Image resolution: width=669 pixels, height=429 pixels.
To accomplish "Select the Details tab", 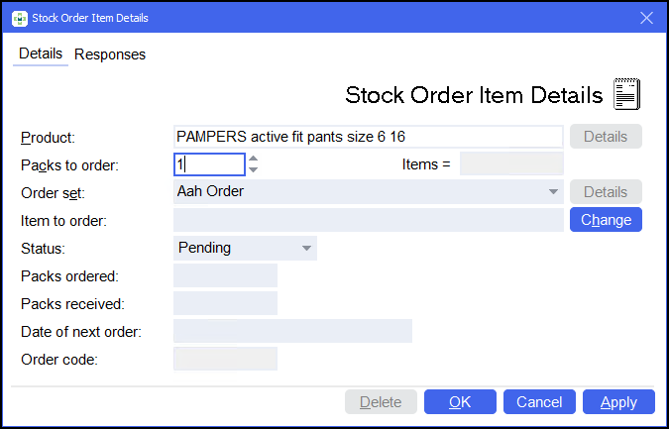I will 41,54.
